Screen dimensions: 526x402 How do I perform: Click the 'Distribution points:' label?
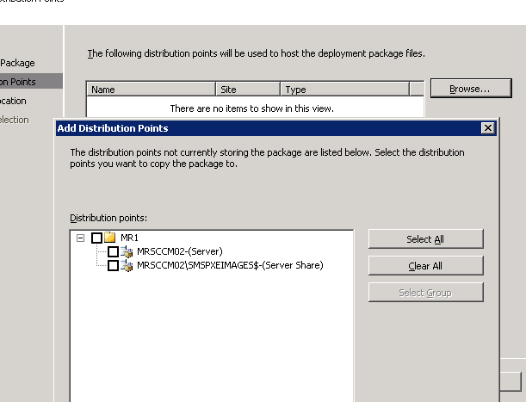pyautogui.click(x=108, y=218)
